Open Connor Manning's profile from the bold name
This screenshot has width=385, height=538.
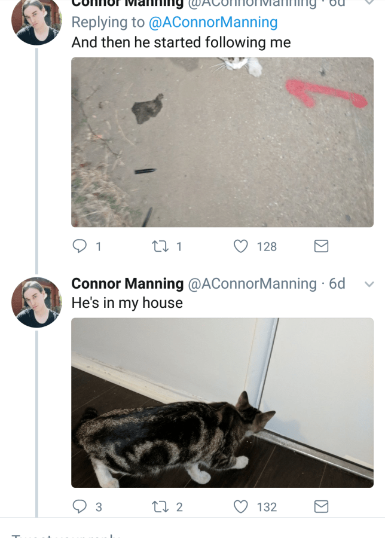pos(127,283)
